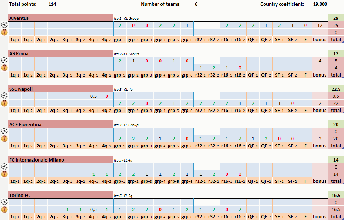Click Napoli Europa League total cell 22
The height and width of the screenshot is (220, 344).
(336, 103)
